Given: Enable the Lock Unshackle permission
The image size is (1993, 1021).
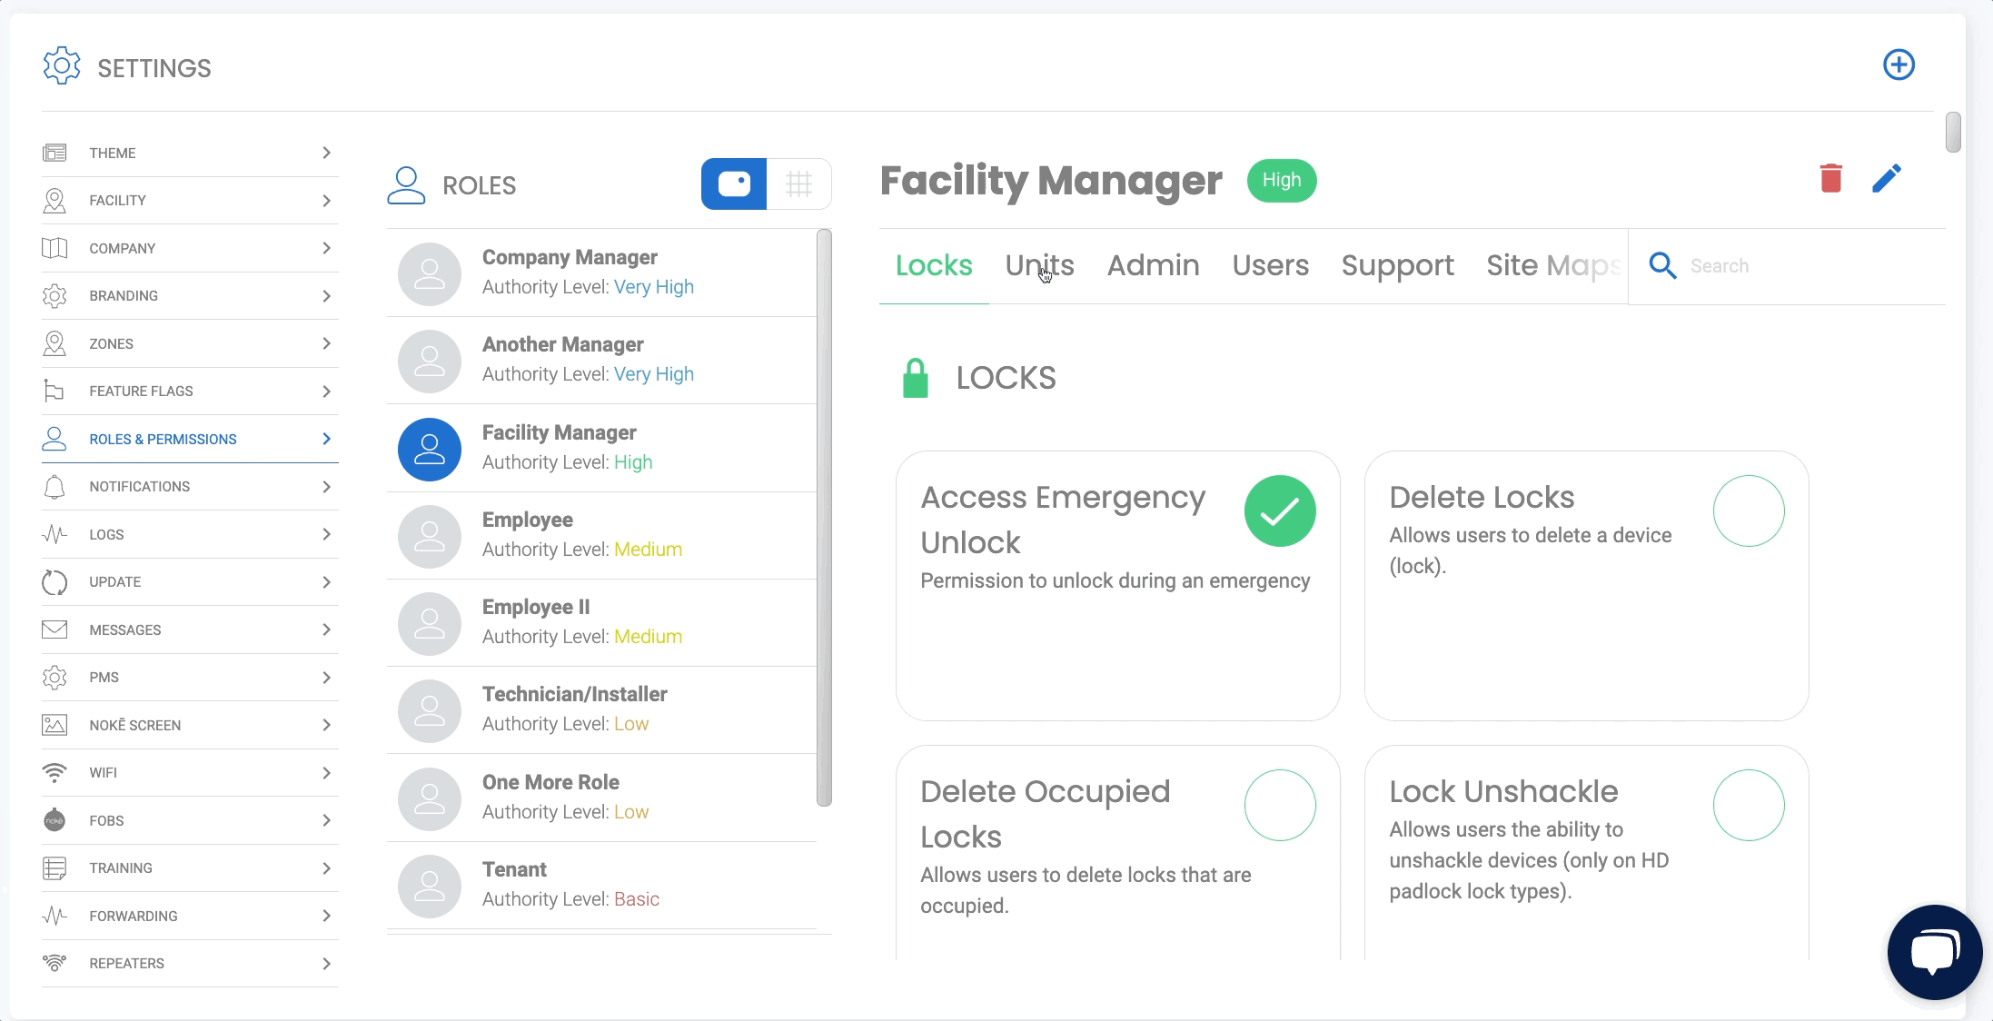Looking at the screenshot, I should tap(1749, 805).
